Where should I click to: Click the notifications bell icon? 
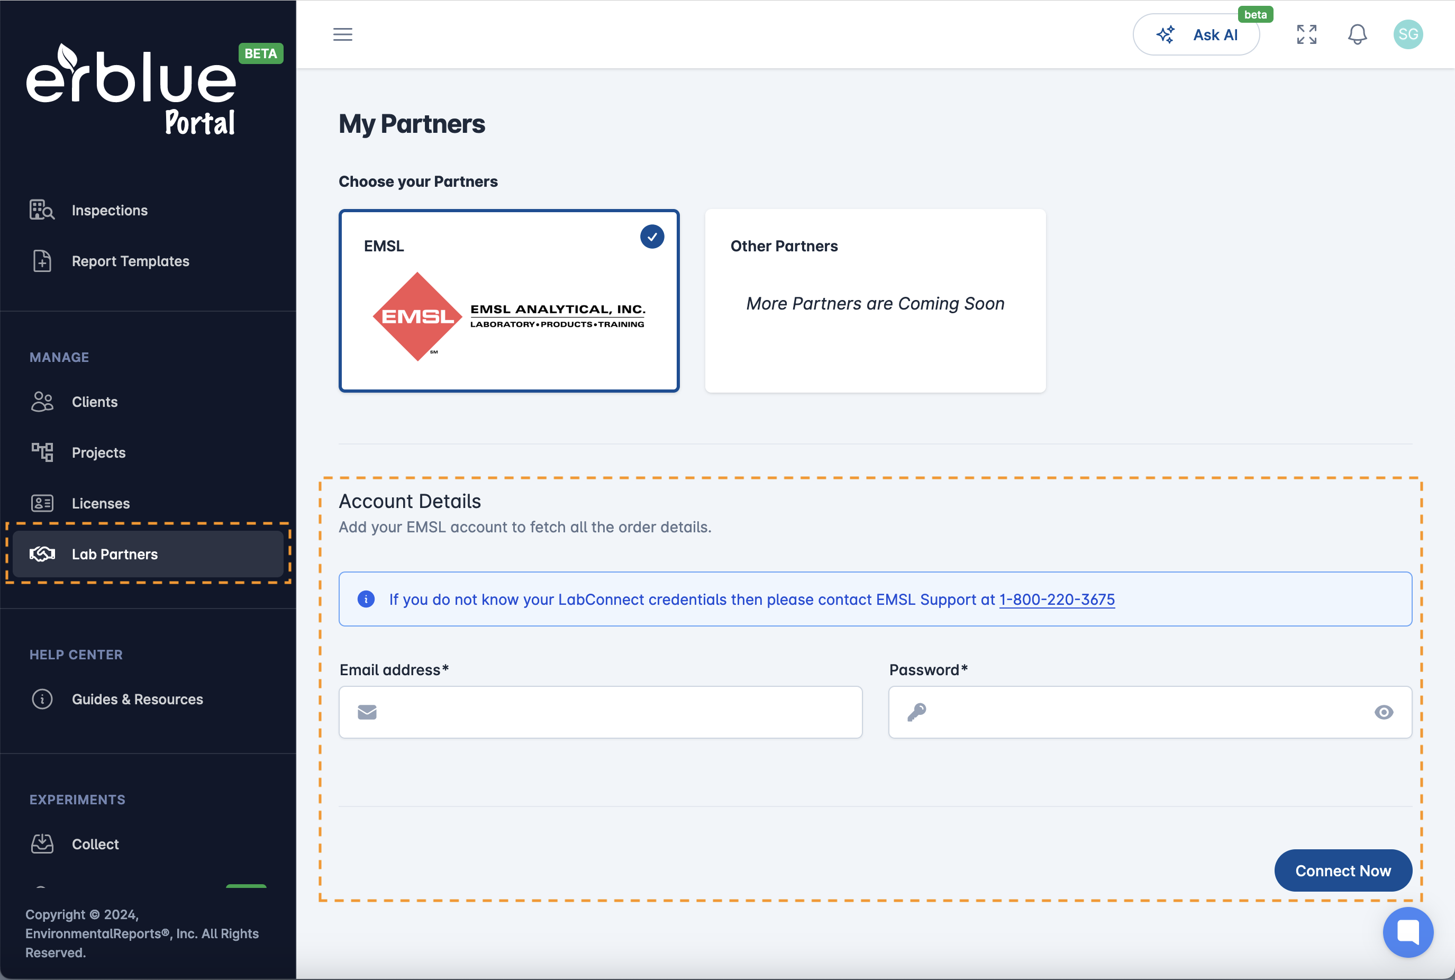click(x=1359, y=34)
